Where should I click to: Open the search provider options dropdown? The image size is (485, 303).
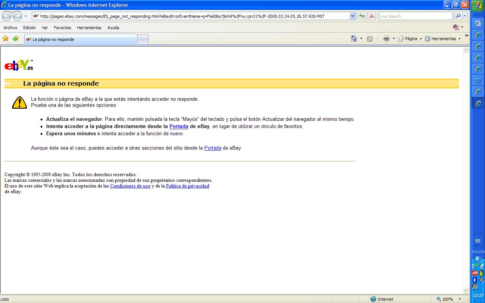click(x=465, y=16)
